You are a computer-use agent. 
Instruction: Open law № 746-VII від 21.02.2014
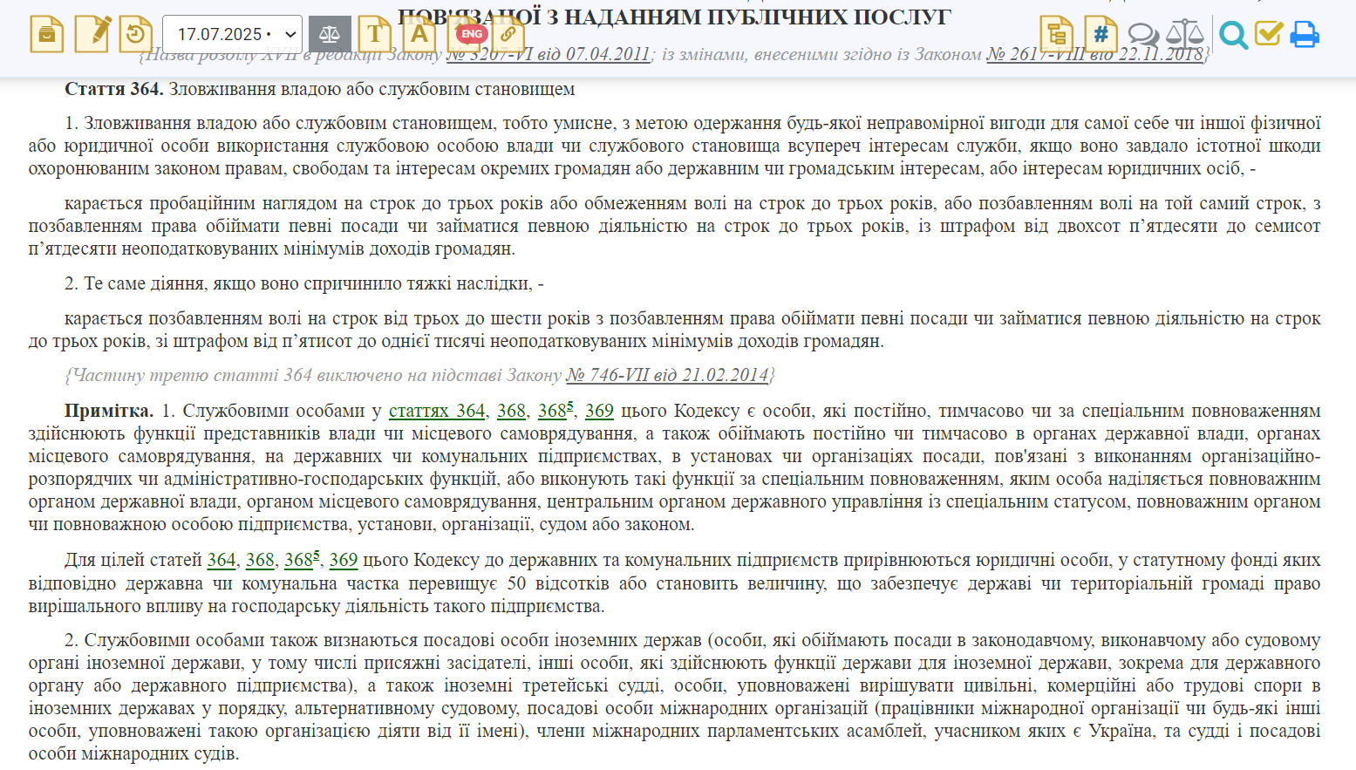pos(667,375)
